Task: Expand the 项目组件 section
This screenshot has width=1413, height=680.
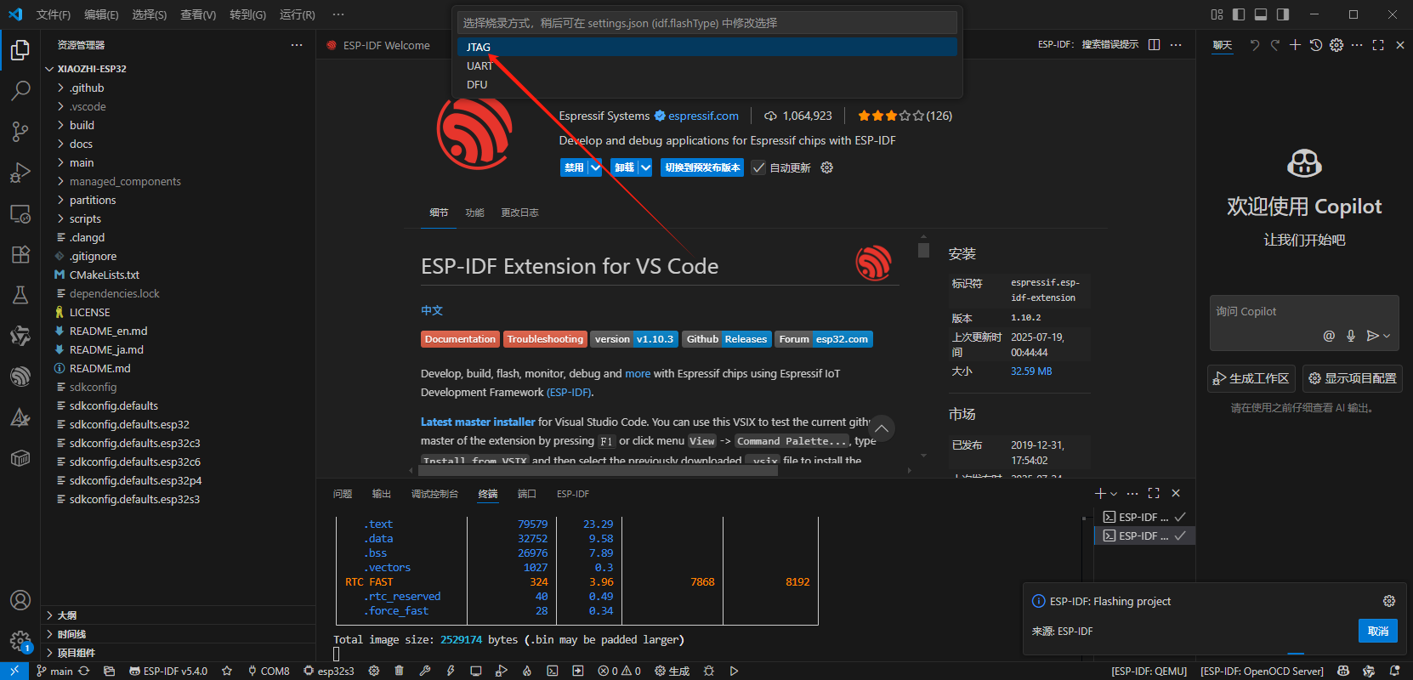Action: click(x=179, y=653)
